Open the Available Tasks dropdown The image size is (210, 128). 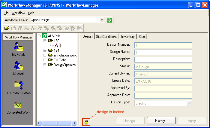102,20
